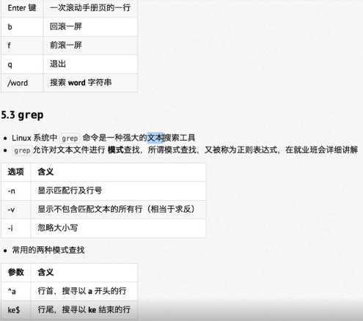Viewport: 363px width, 321px height.
Task: Select the 'ke$' parameter cell
Action: tap(16, 310)
